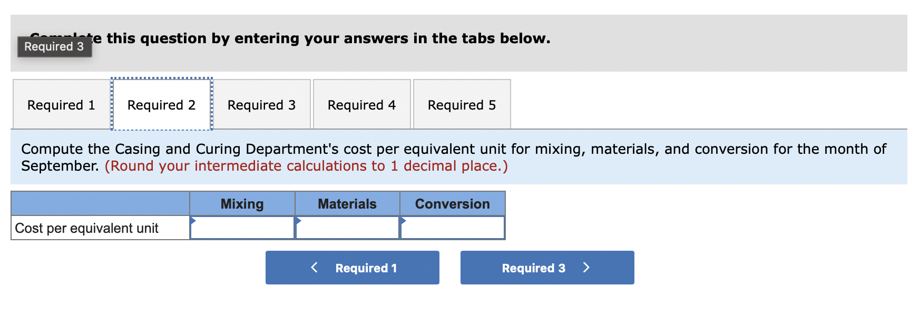
Task: Click the right chevron on Required 3 button
Action: [x=586, y=268]
